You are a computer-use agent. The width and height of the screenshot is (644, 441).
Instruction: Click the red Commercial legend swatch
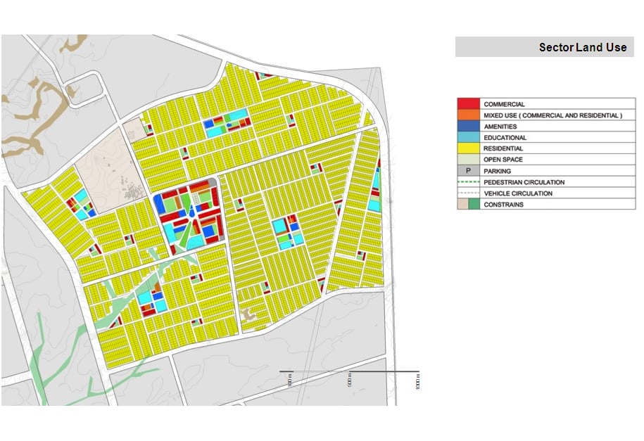pos(468,103)
